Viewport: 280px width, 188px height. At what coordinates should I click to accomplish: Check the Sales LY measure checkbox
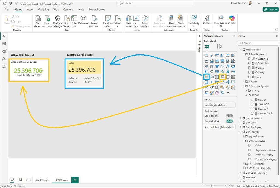(252, 100)
